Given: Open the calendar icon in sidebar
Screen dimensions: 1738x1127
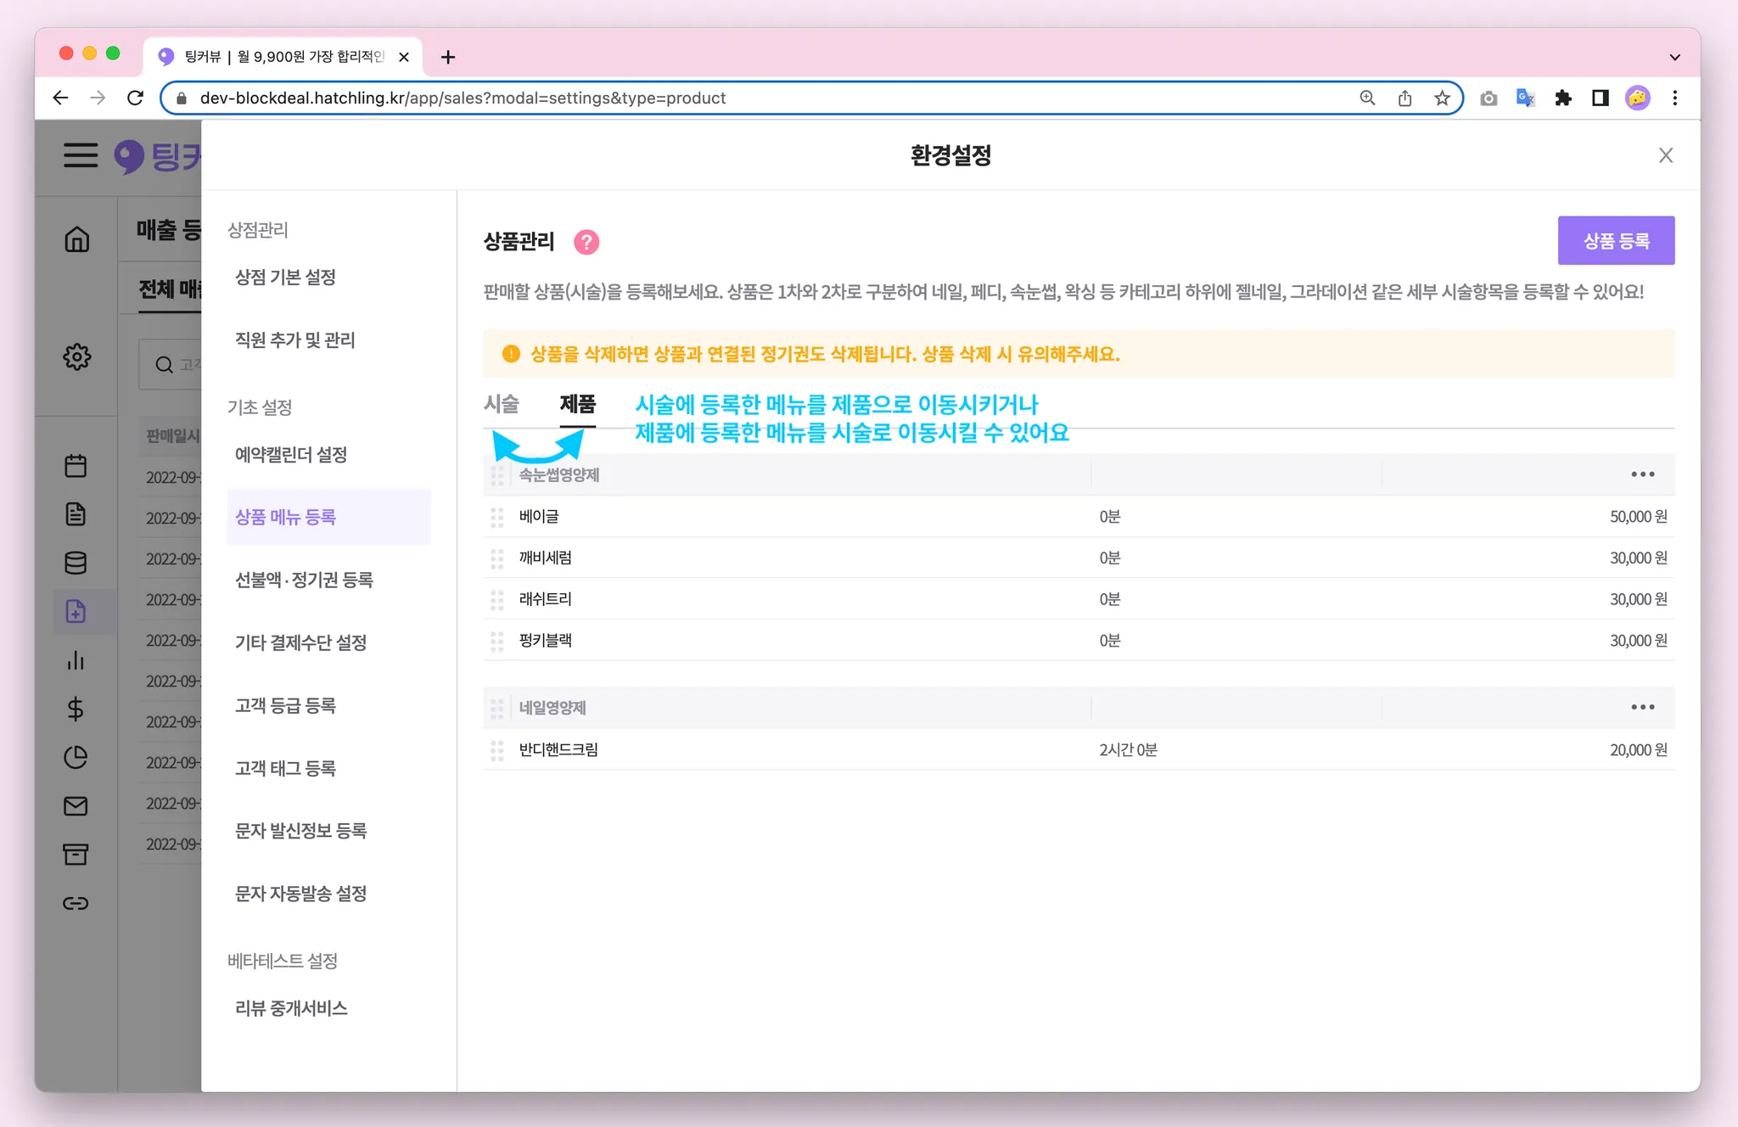Looking at the screenshot, I should pyautogui.click(x=76, y=466).
